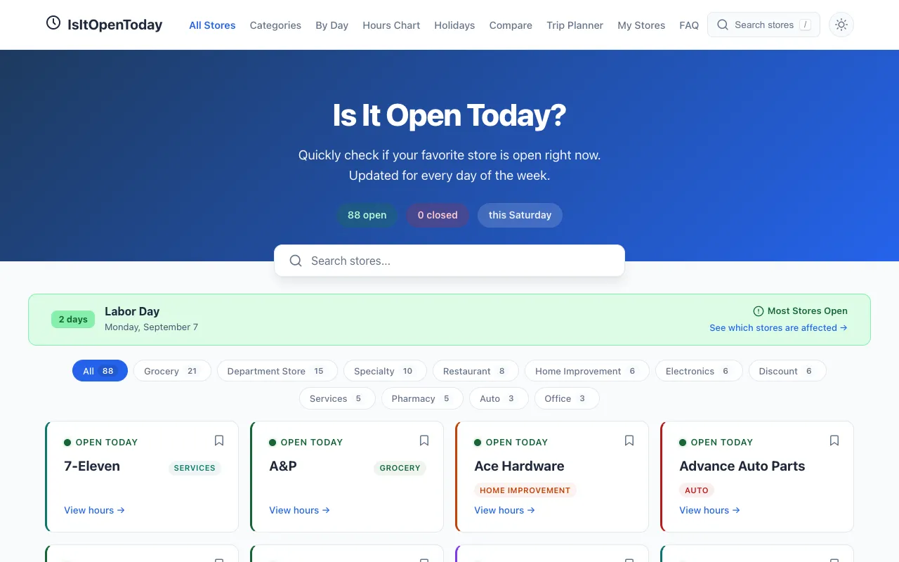This screenshot has height=562, width=899.
Task: View hours for A&P
Action: pyautogui.click(x=299, y=510)
